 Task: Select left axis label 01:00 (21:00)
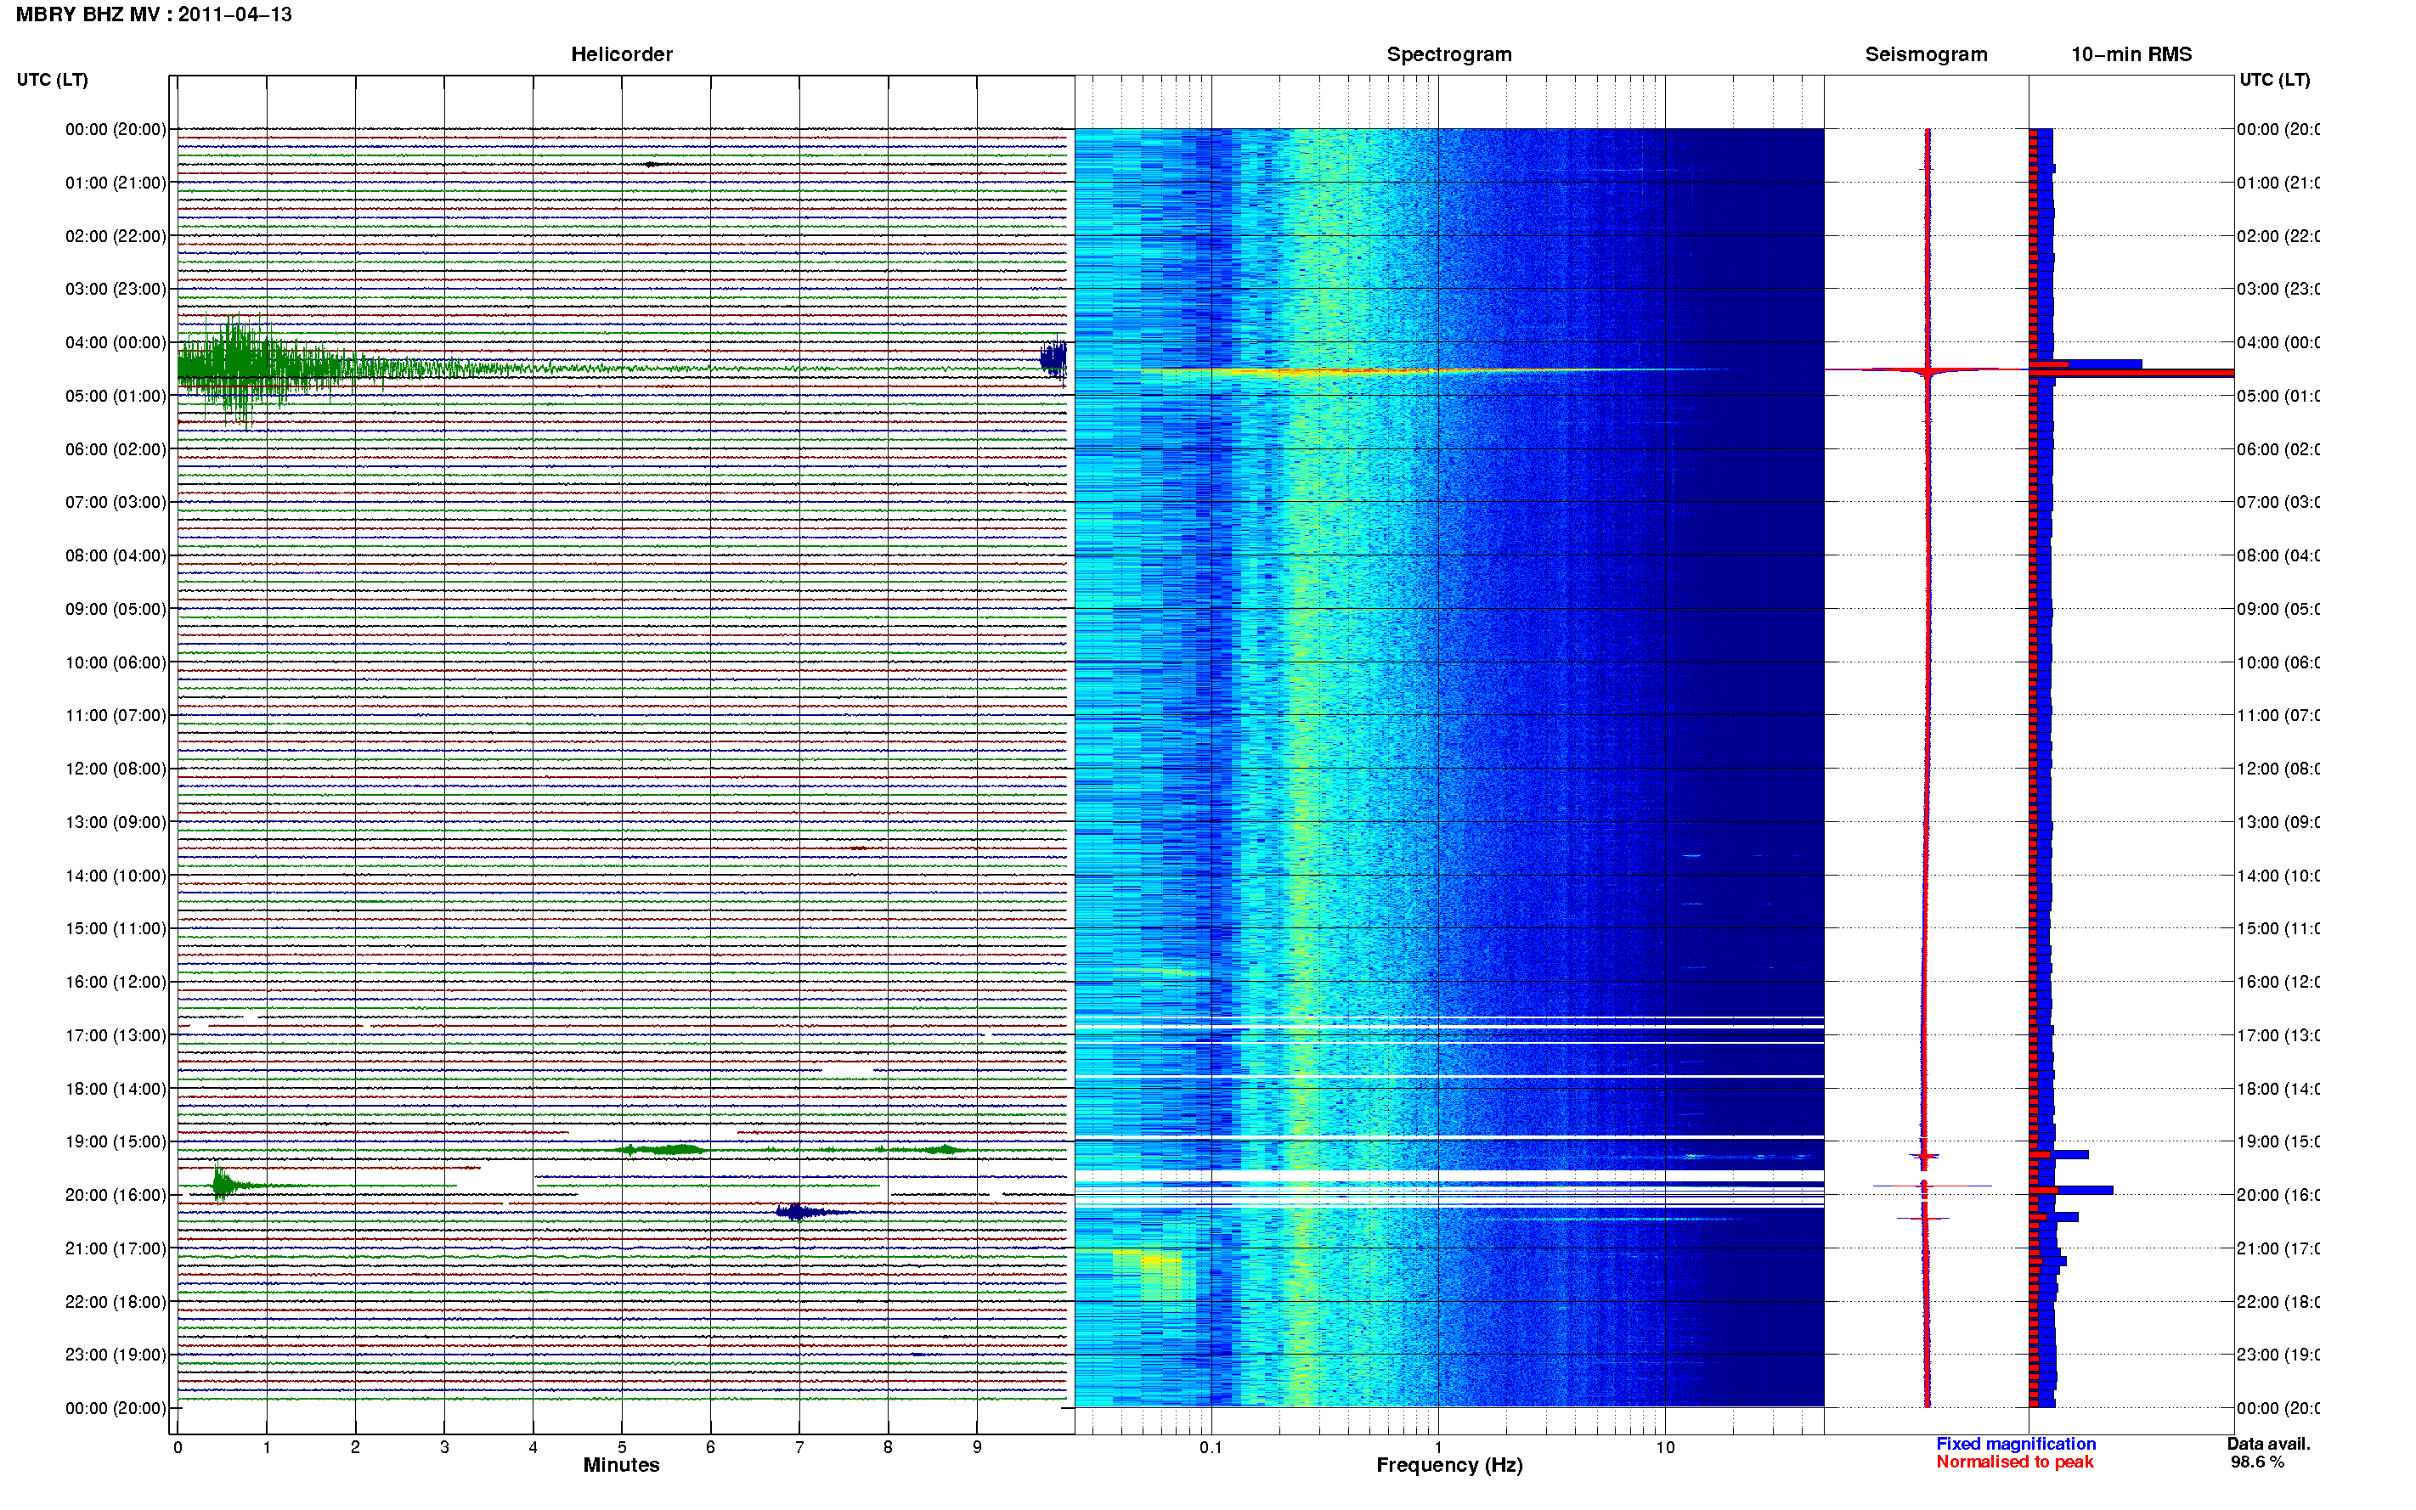tap(116, 183)
